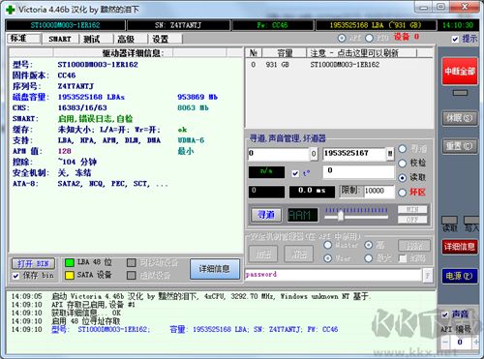This screenshot has height=359, width=484.
Task: Toggle the 提示 hints checkbox
Action: (x=455, y=39)
